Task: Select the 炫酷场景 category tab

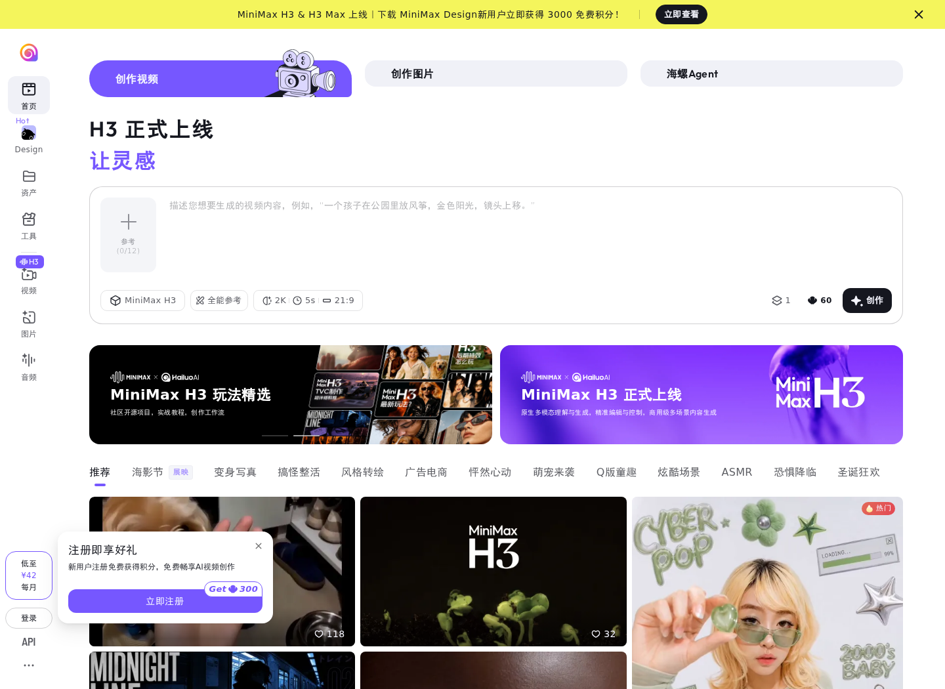Action: pyautogui.click(x=679, y=472)
